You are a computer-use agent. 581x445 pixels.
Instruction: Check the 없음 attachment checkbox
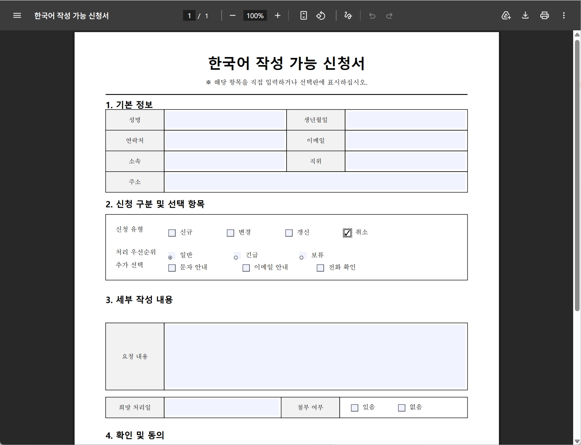tap(402, 408)
